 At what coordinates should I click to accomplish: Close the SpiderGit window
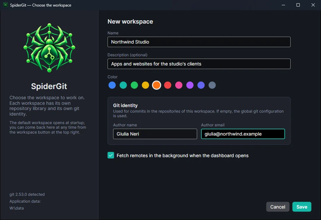(x=313, y=5)
